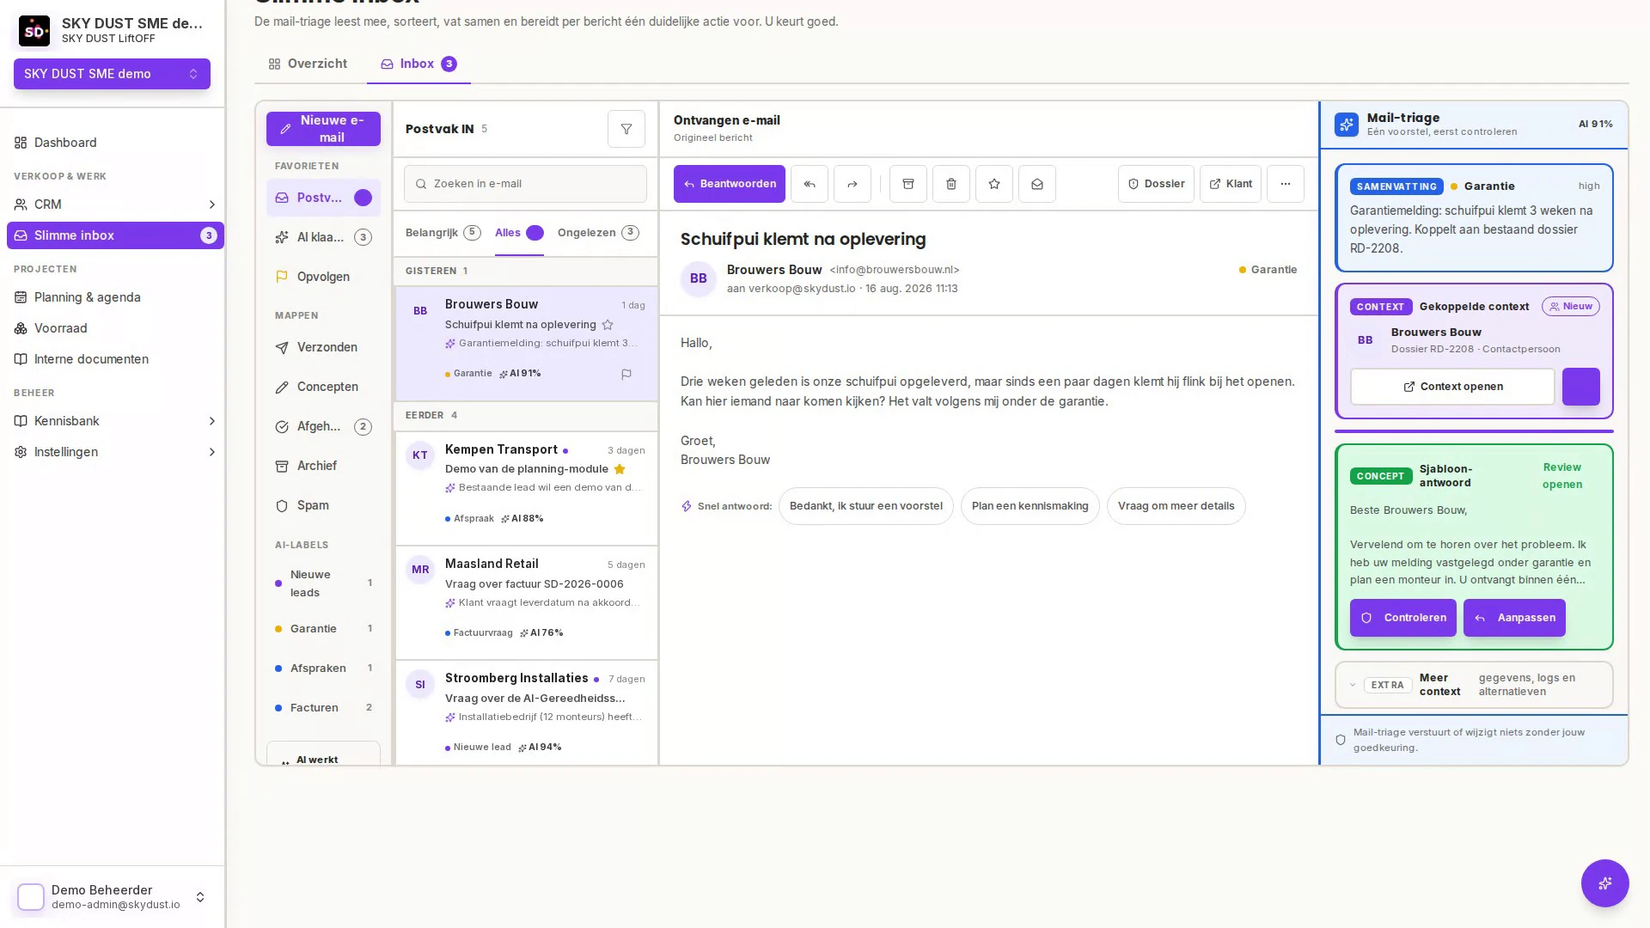Toggle the star on Kempen Transport message
This screenshot has width=1650, height=928.
click(620, 469)
